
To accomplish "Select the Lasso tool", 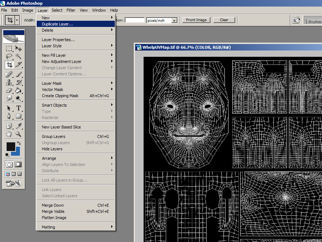I will pyautogui.click(x=9, y=56).
